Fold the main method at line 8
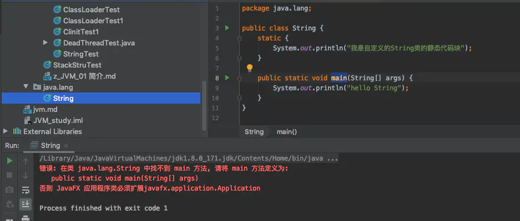 click(x=239, y=78)
